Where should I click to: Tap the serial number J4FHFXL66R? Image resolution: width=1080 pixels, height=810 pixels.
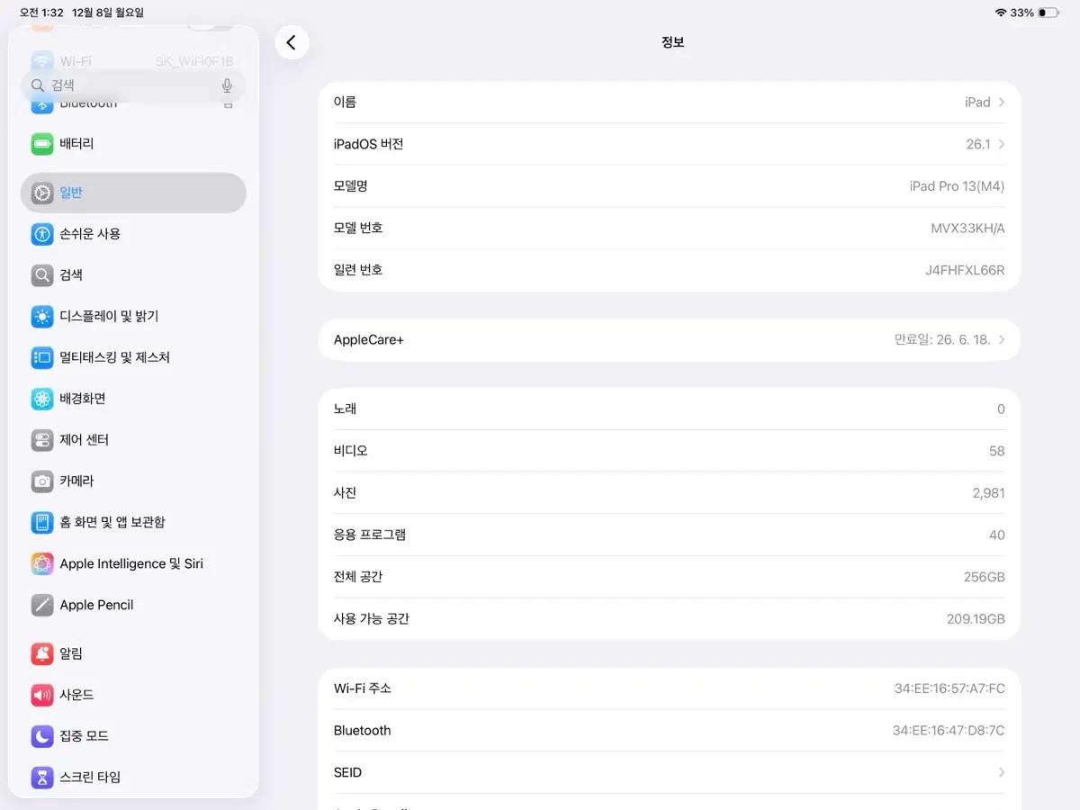(x=965, y=270)
